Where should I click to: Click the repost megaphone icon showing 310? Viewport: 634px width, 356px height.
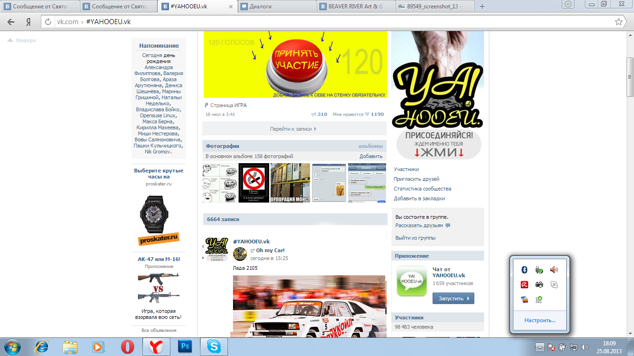click(x=313, y=114)
